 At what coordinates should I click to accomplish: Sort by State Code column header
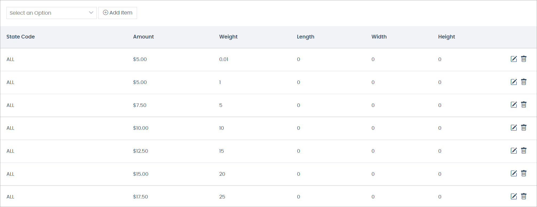tap(21, 37)
